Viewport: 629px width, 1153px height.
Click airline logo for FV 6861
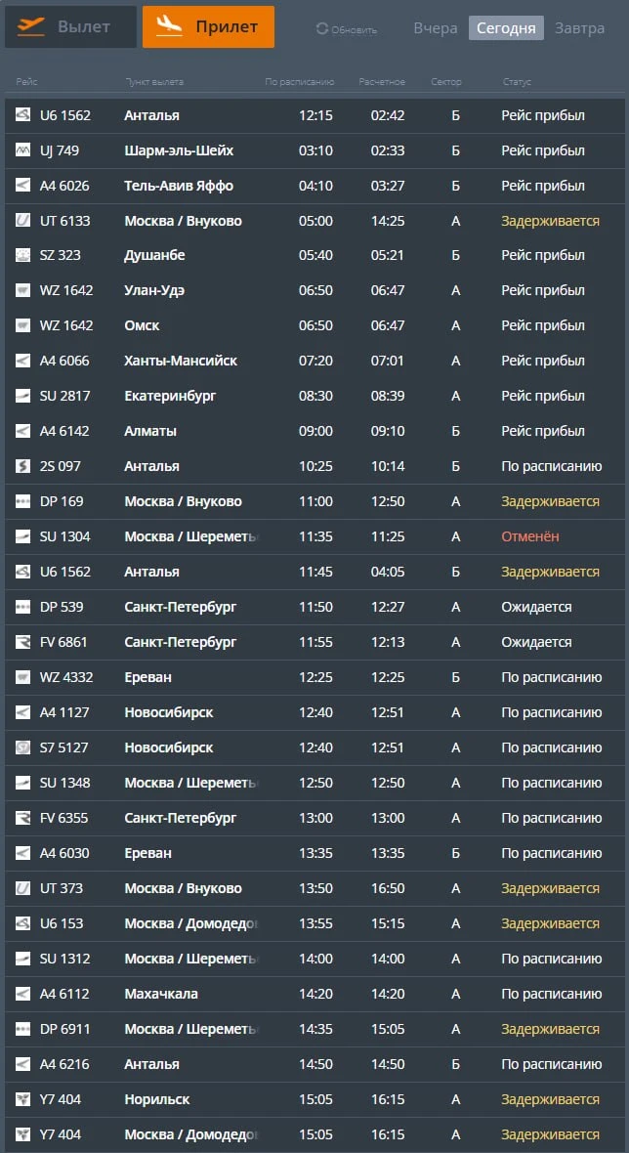(22, 642)
